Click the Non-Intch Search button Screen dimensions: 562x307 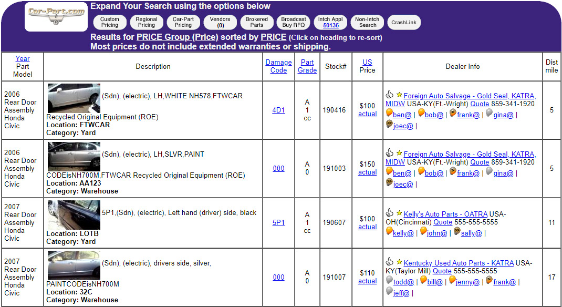tap(368, 22)
